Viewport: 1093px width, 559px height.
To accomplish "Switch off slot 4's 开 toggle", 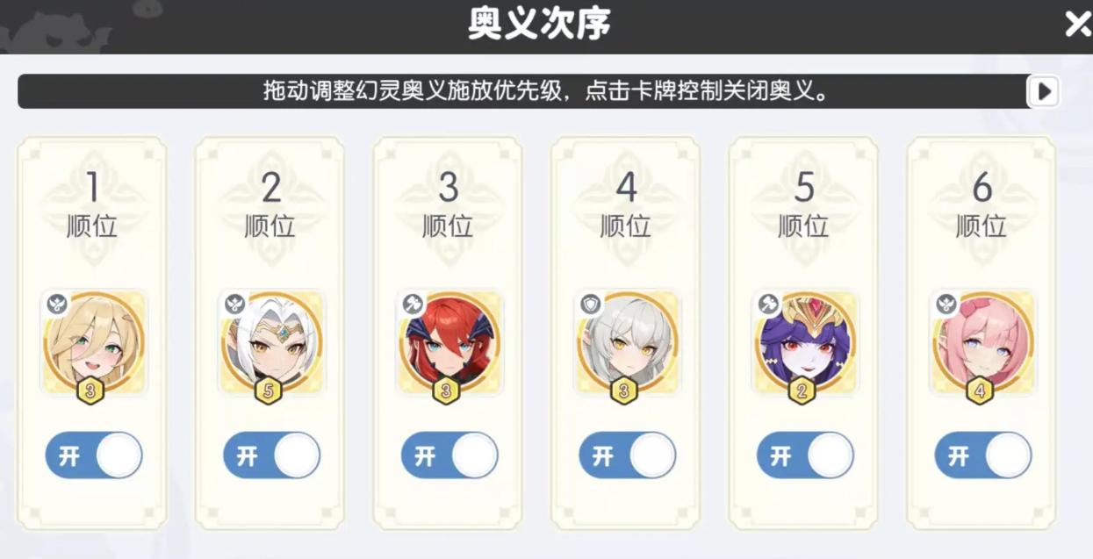I will pyautogui.click(x=627, y=455).
